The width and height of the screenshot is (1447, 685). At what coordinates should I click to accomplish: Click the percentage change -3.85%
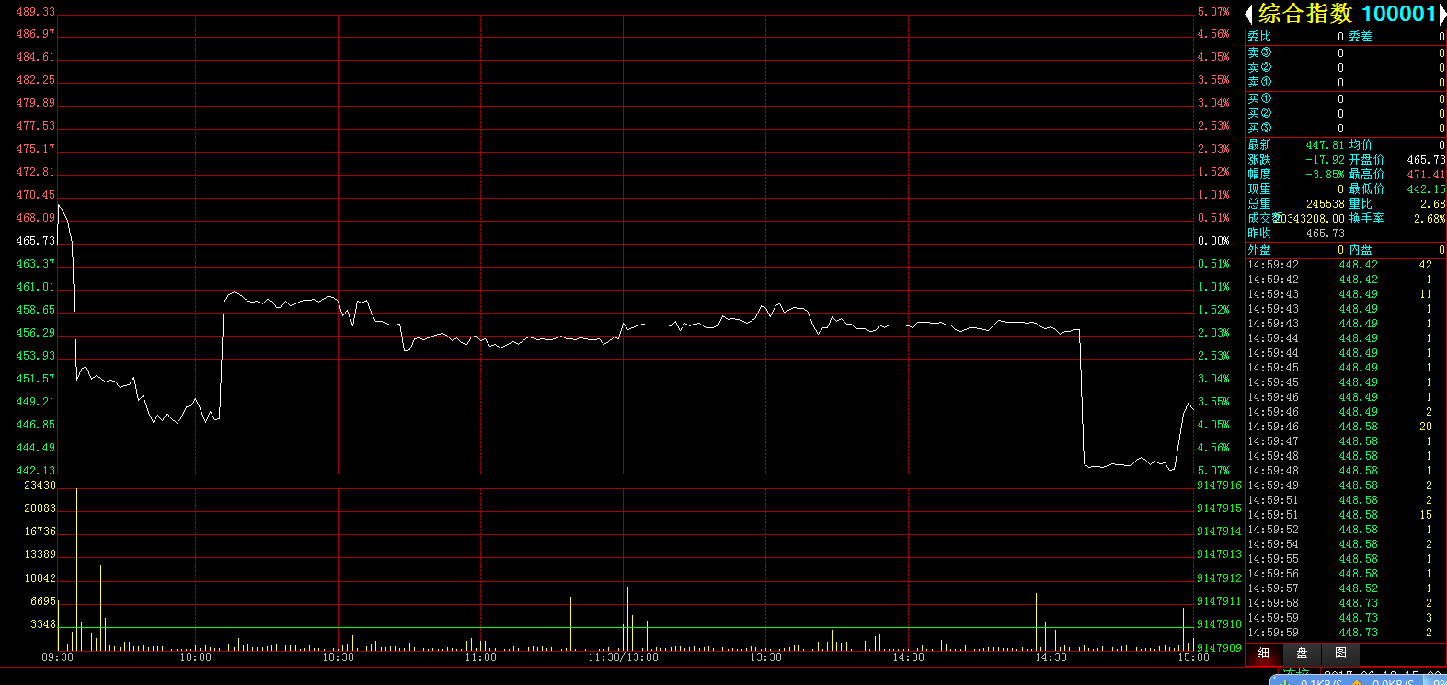click(1325, 175)
